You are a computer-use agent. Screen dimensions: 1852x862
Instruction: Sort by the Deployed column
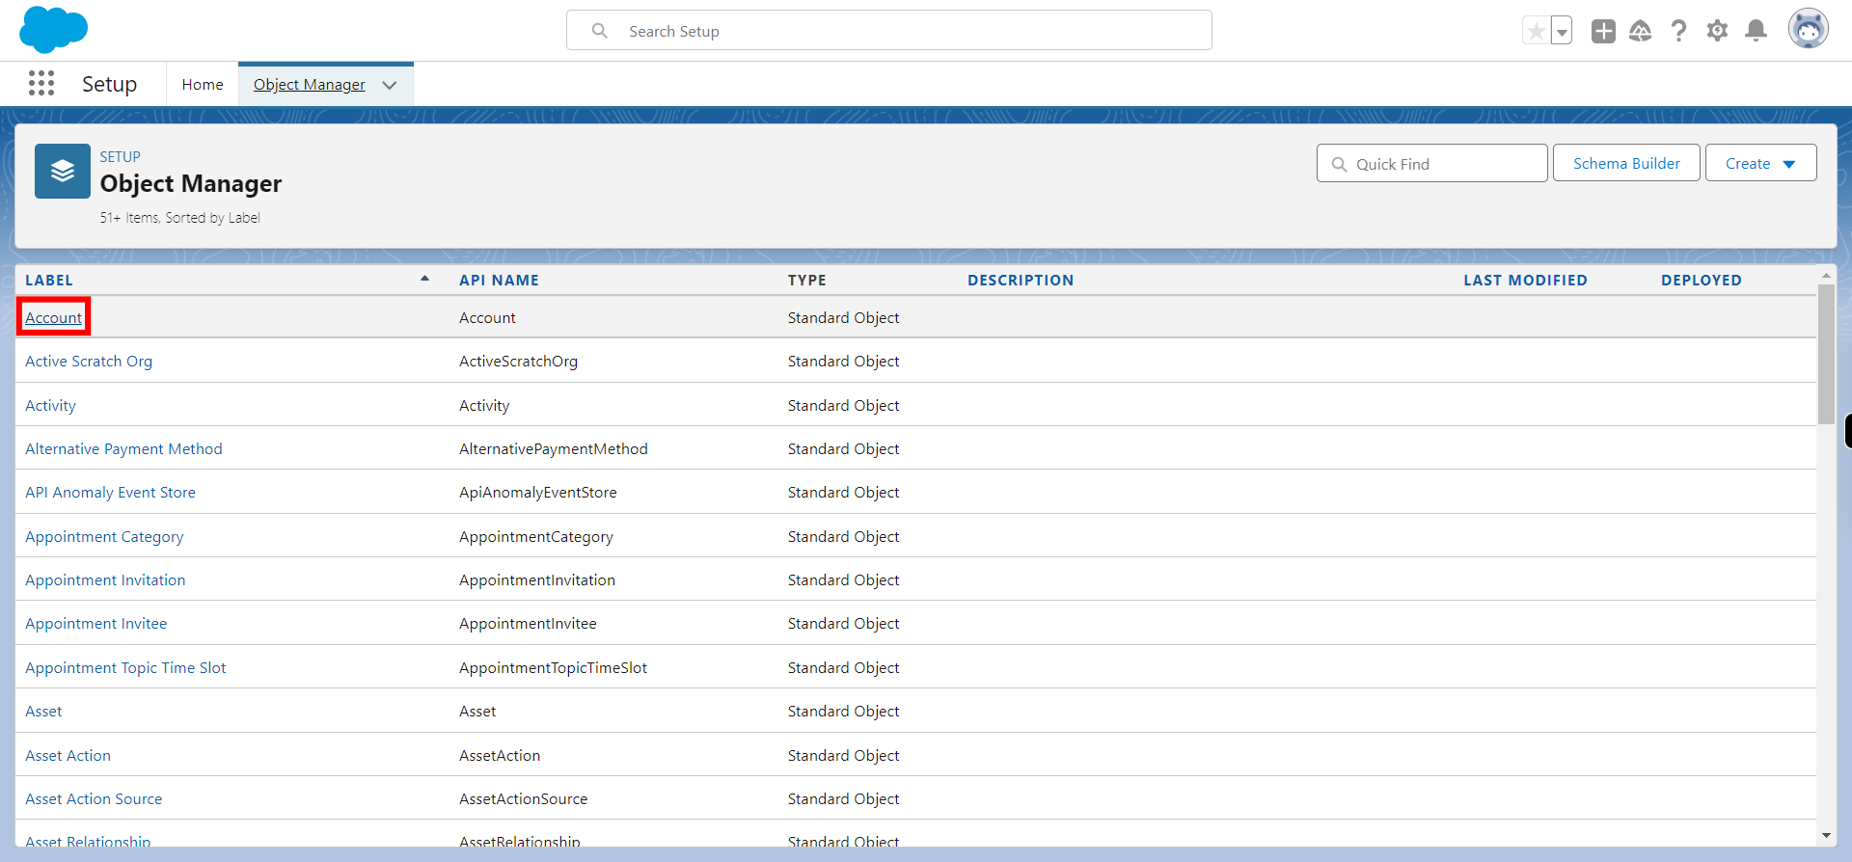click(x=1702, y=281)
